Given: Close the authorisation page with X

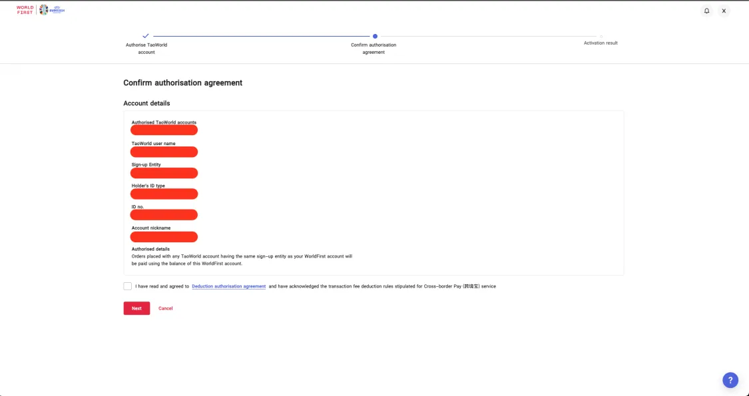Looking at the screenshot, I should point(724,11).
